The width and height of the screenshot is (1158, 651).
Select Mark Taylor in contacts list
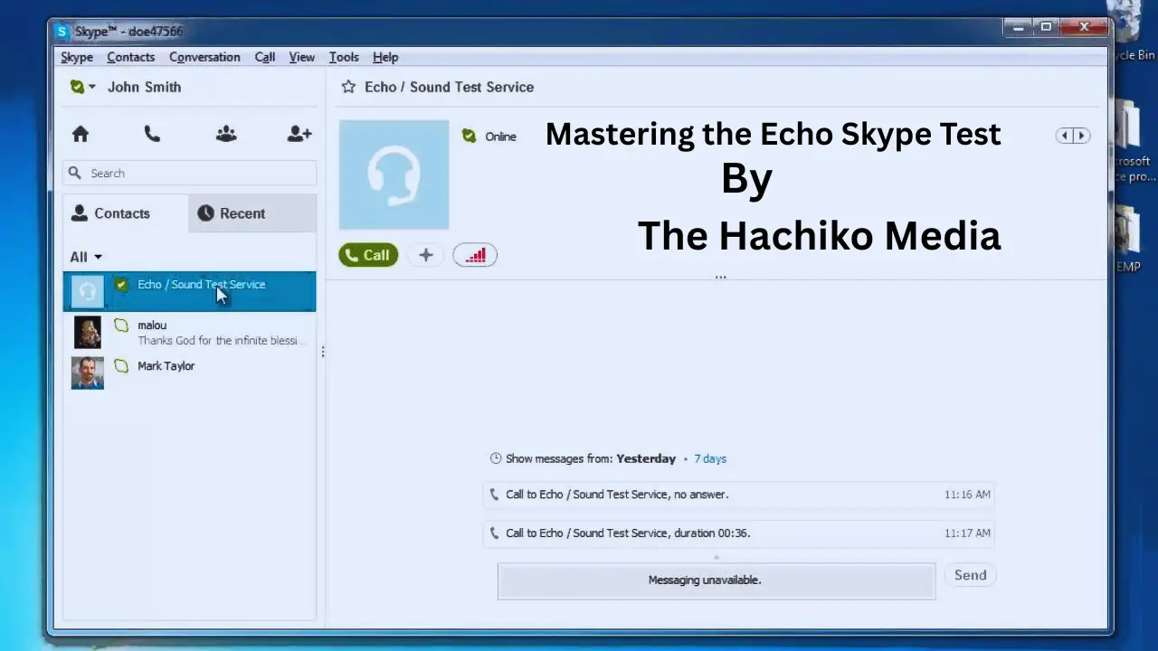[166, 366]
